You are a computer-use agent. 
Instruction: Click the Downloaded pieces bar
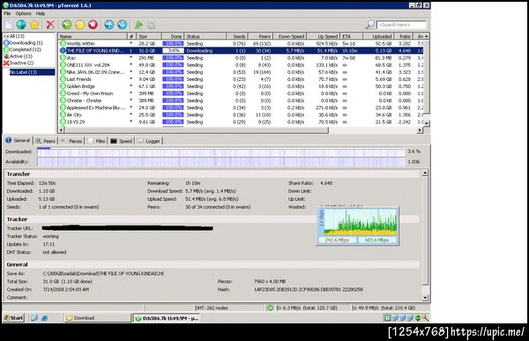221,152
